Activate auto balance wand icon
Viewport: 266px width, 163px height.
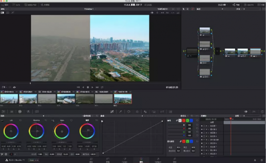[2, 154]
